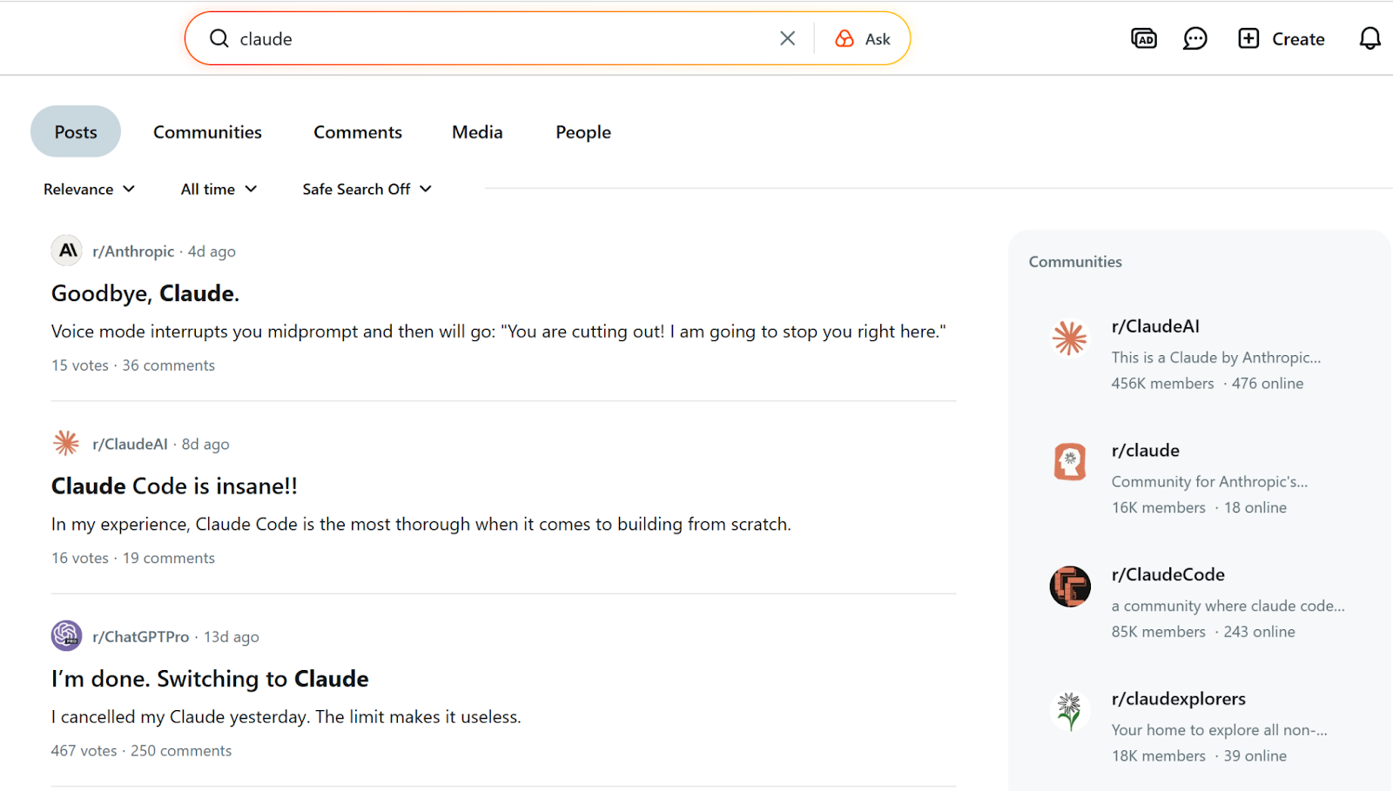Switch to the Communities tab
Image resolution: width=1393 pixels, height=791 pixels.
[207, 132]
